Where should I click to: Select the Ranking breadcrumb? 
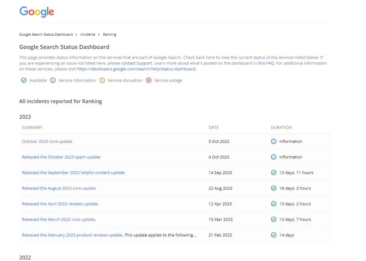tap(110, 34)
